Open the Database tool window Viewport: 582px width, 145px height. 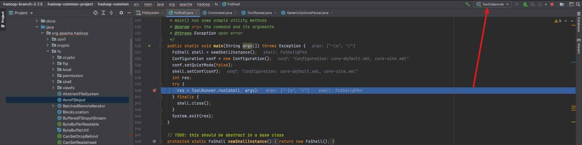pos(579,22)
